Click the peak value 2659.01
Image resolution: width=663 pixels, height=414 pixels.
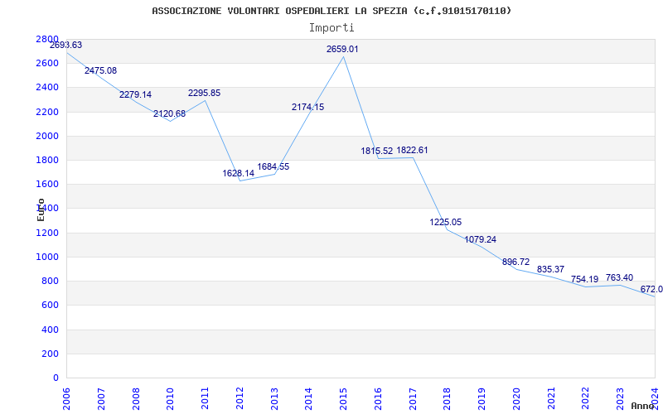click(342, 50)
